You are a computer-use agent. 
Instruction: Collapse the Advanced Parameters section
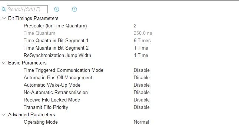coord(4,114)
